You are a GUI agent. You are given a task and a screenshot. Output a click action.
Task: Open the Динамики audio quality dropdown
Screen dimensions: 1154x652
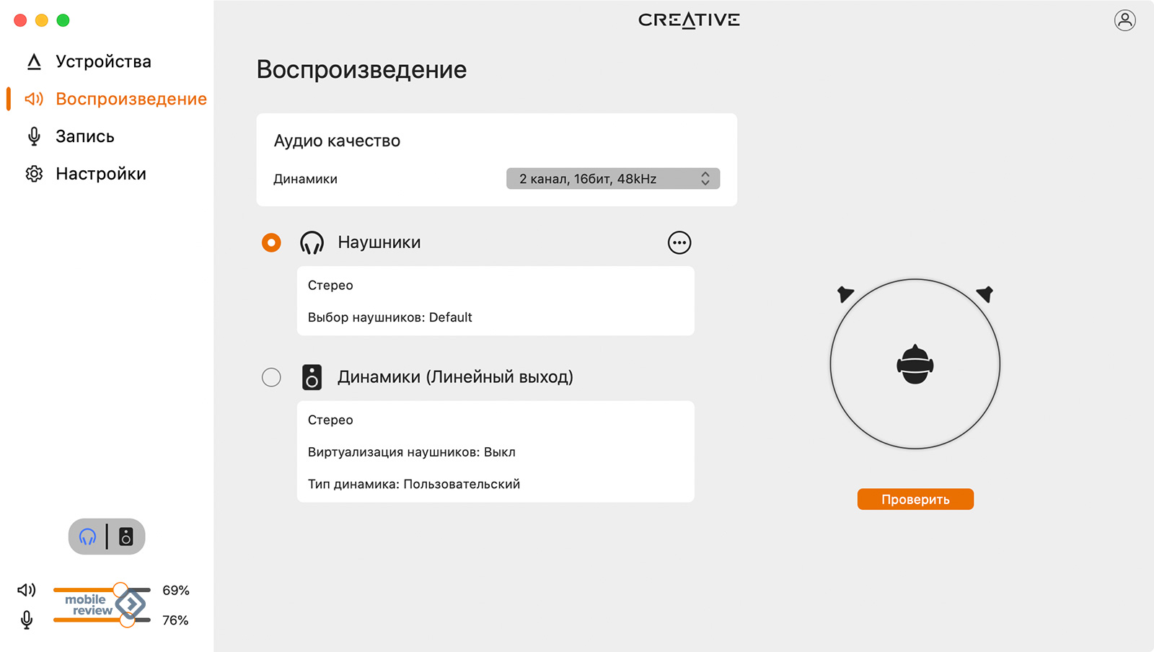(613, 179)
